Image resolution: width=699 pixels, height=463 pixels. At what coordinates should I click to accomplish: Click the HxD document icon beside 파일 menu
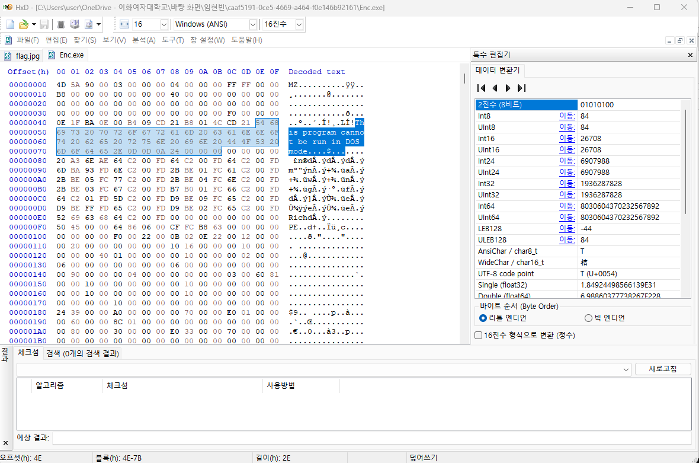point(8,40)
